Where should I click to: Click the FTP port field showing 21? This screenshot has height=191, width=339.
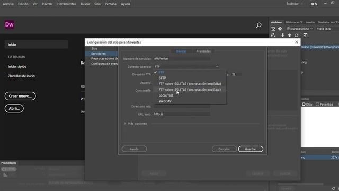point(236,74)
